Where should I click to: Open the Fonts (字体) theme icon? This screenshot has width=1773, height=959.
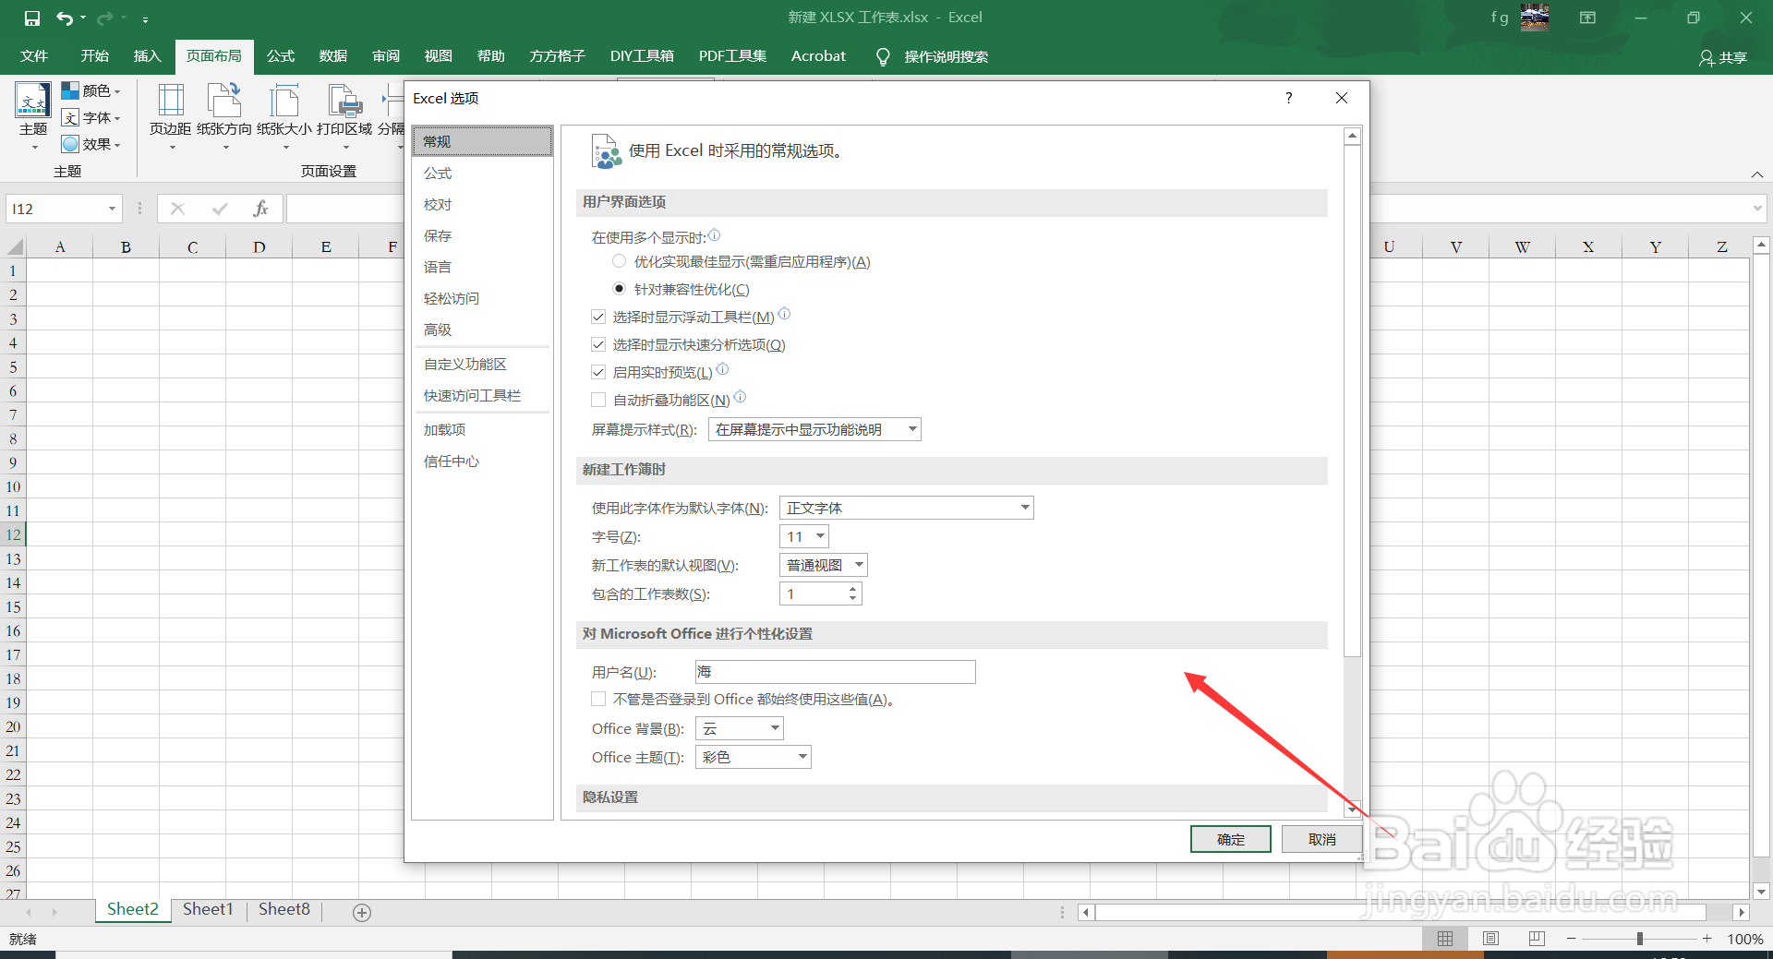coord(70,117)
